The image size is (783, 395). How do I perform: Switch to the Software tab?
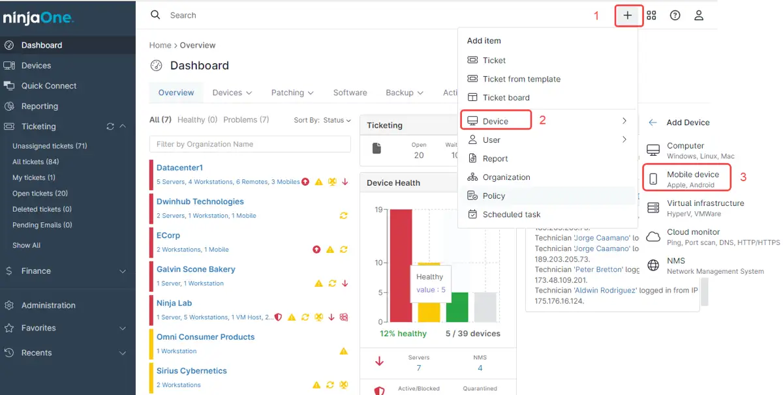tap(350, 93)
